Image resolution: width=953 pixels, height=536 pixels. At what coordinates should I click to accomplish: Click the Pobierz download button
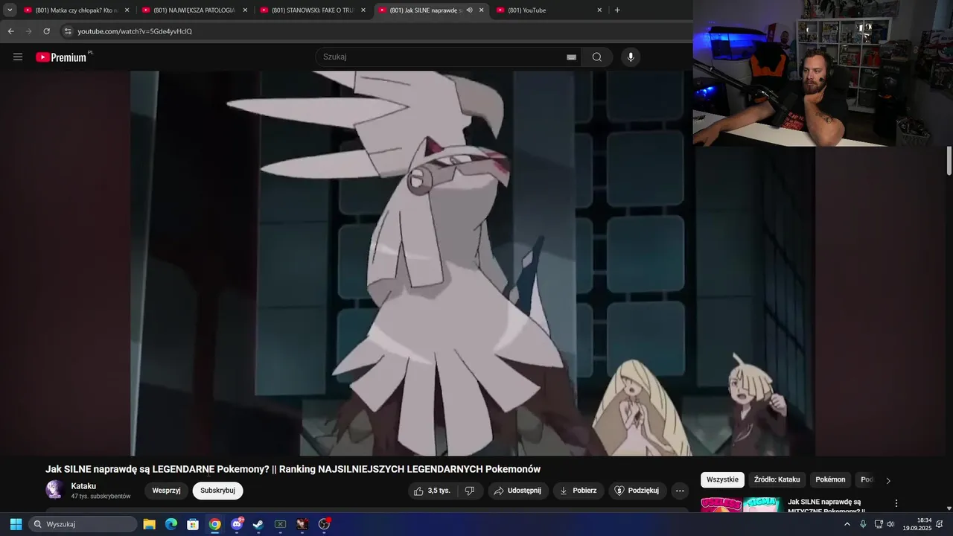pyautogui.click(x=579, y=491)
